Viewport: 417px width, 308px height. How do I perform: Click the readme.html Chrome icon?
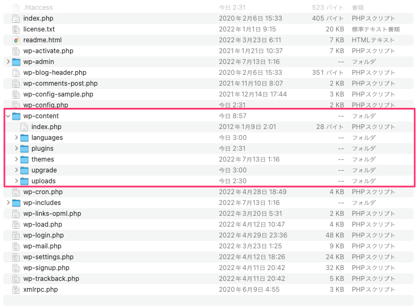16,40
